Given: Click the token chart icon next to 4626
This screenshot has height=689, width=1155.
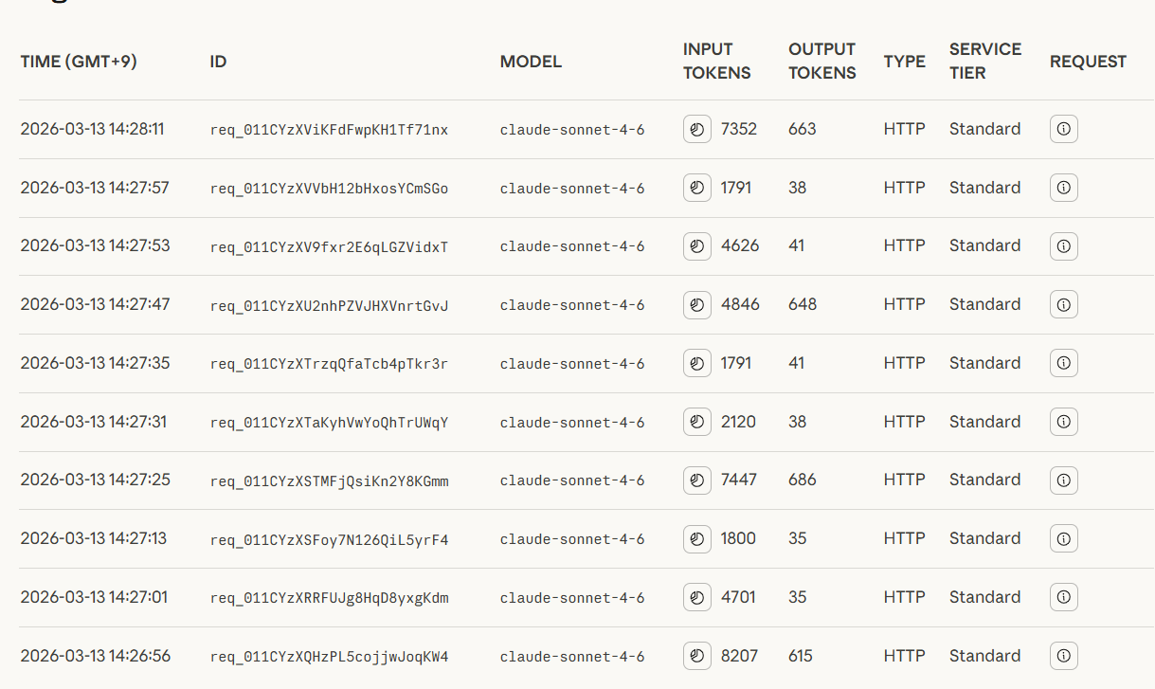Looking at the screenshot, I should click(x=697, y=246).
